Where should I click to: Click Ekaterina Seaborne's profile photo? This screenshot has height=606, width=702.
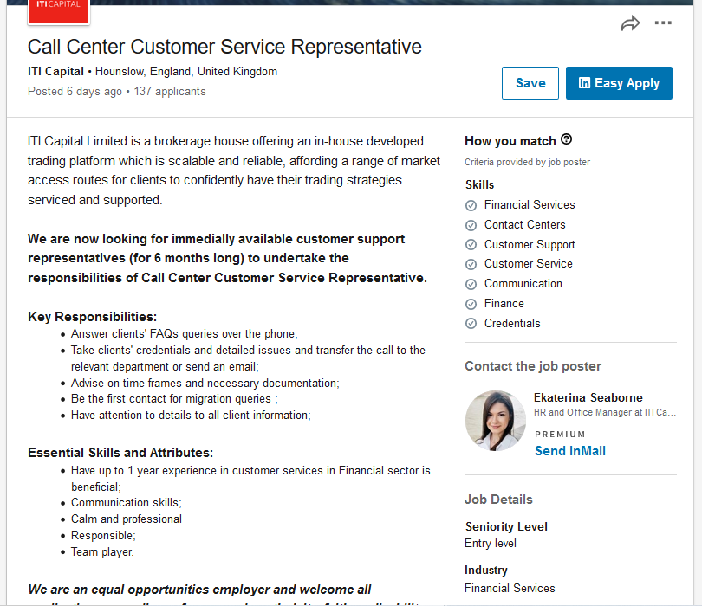point(495,421)
